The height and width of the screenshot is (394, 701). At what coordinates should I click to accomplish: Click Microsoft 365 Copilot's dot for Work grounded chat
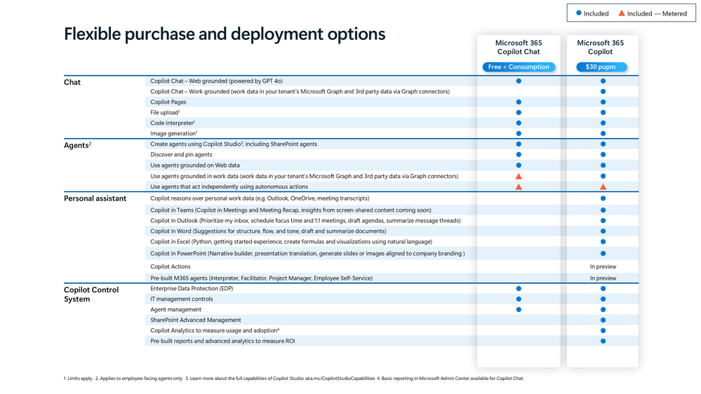[x=603, y=92]
